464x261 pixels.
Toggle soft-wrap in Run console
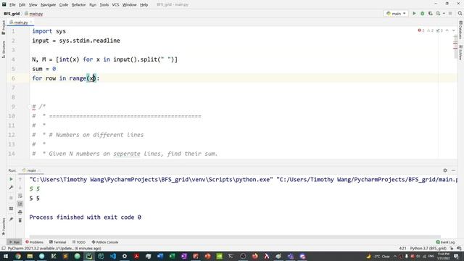[20, 196]
